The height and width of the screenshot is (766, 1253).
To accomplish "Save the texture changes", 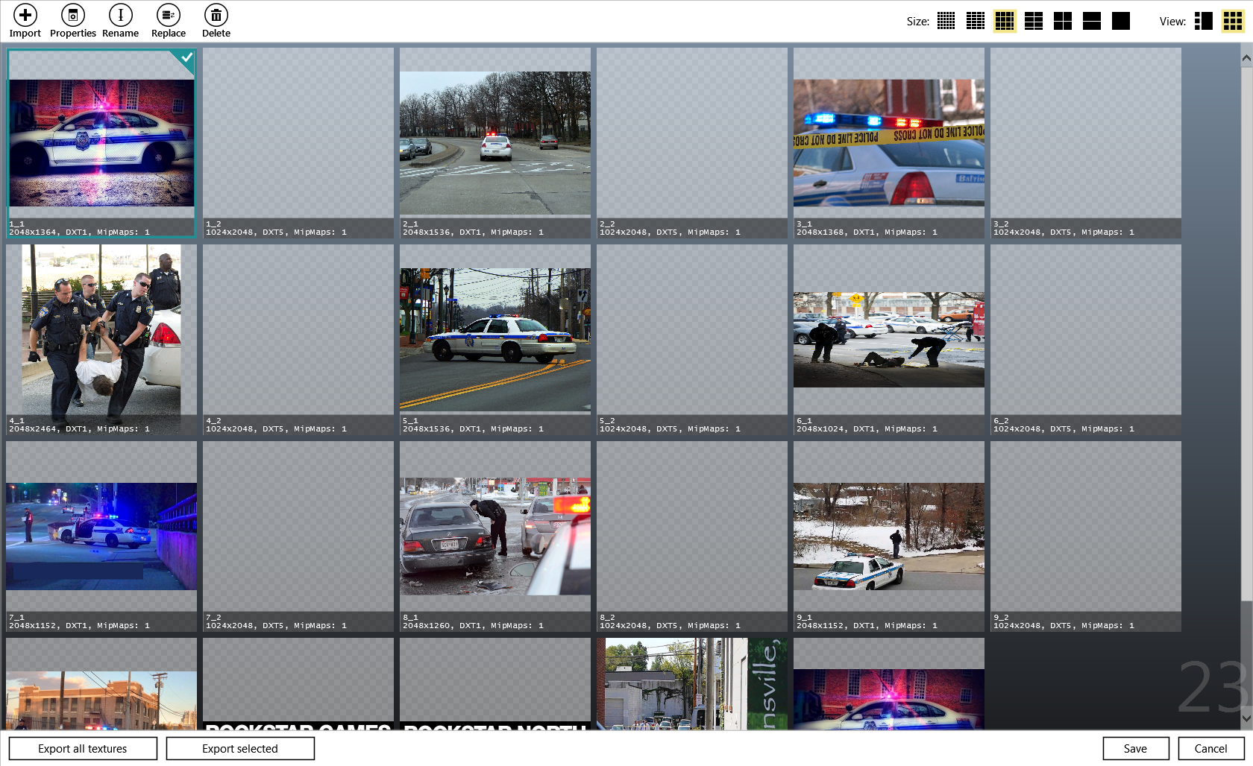I will [1135, 748].
